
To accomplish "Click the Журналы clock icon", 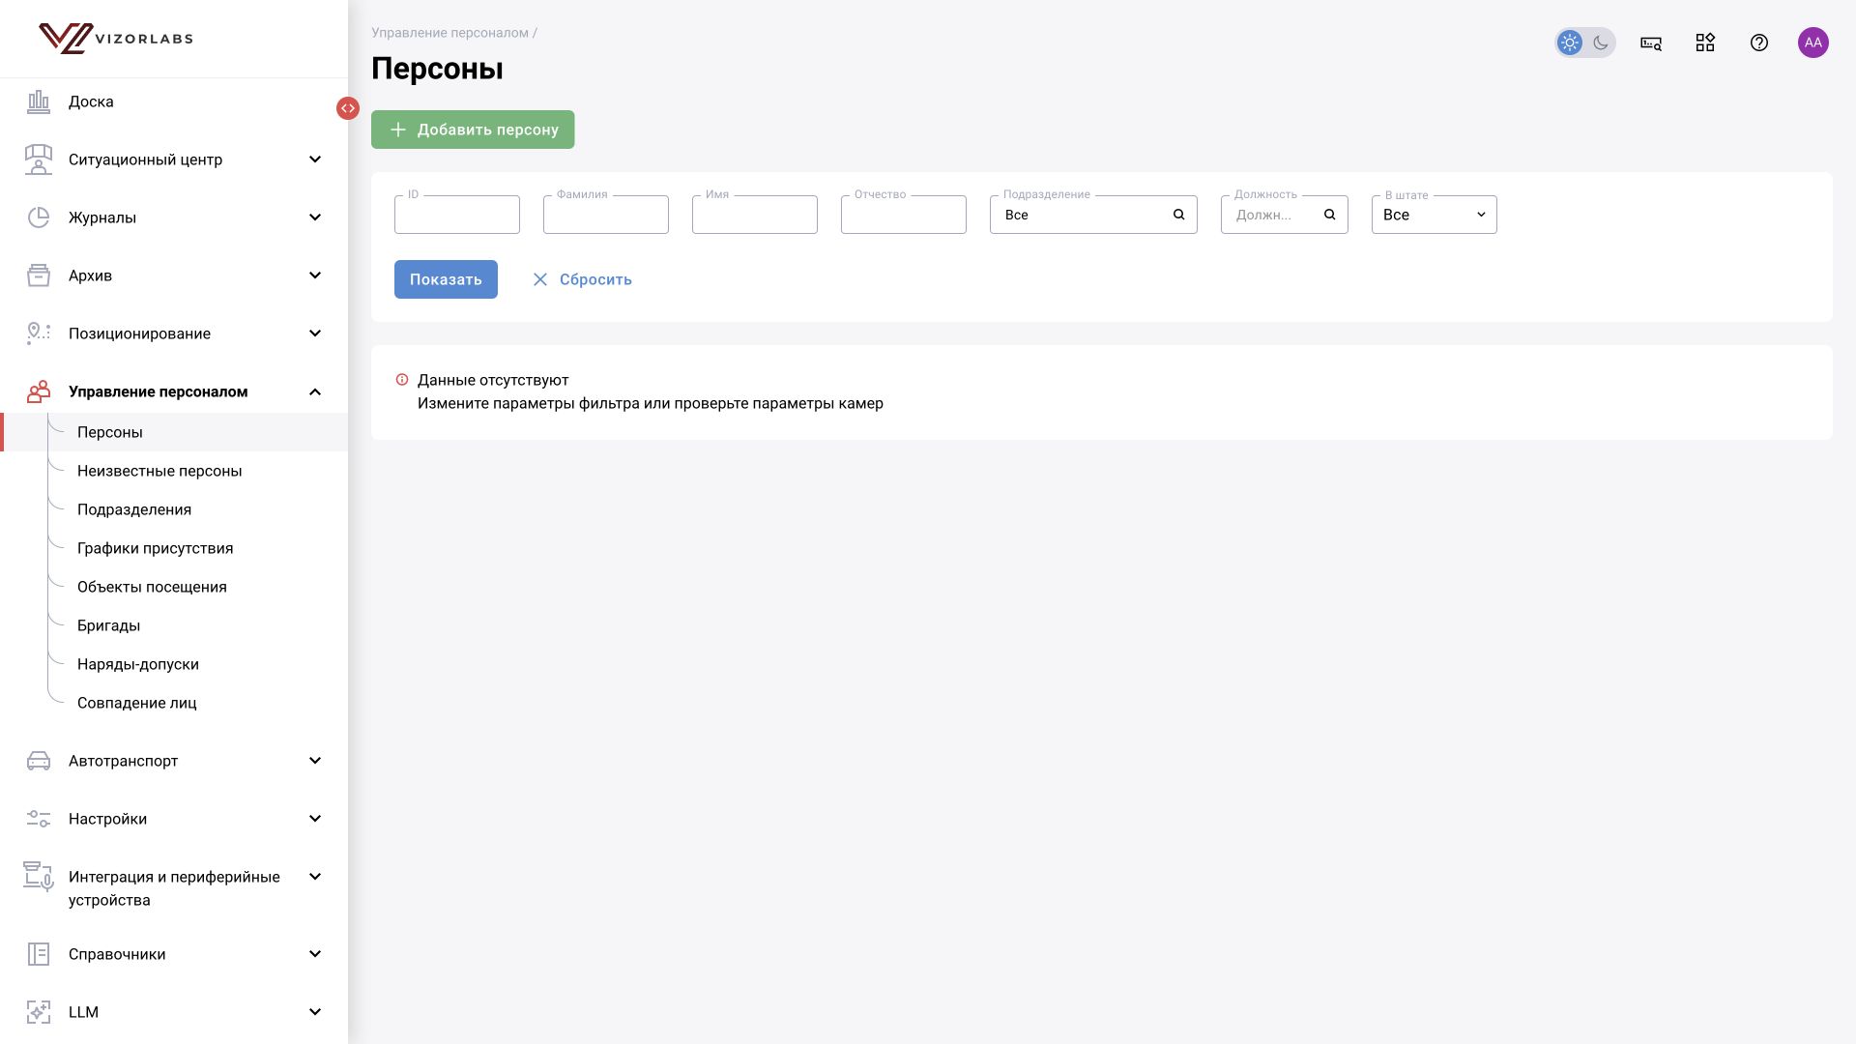I will point(39,217).
